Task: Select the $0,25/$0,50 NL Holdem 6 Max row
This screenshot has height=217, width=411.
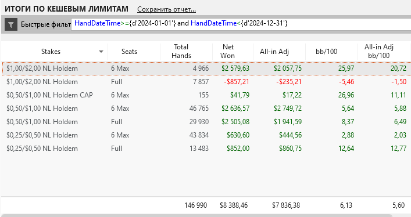Action: coord(206,135)
